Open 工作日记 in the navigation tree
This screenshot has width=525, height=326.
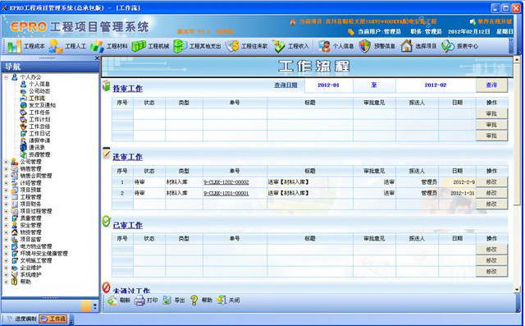pos(39,133)
